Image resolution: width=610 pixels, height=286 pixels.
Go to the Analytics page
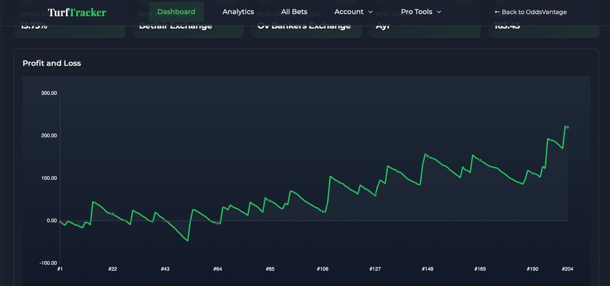point(238,12)
